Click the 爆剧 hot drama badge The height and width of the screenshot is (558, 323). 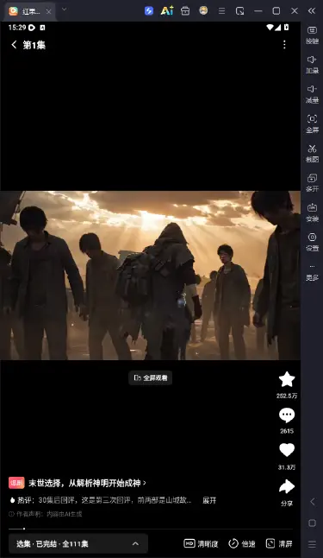coord(16,483)
